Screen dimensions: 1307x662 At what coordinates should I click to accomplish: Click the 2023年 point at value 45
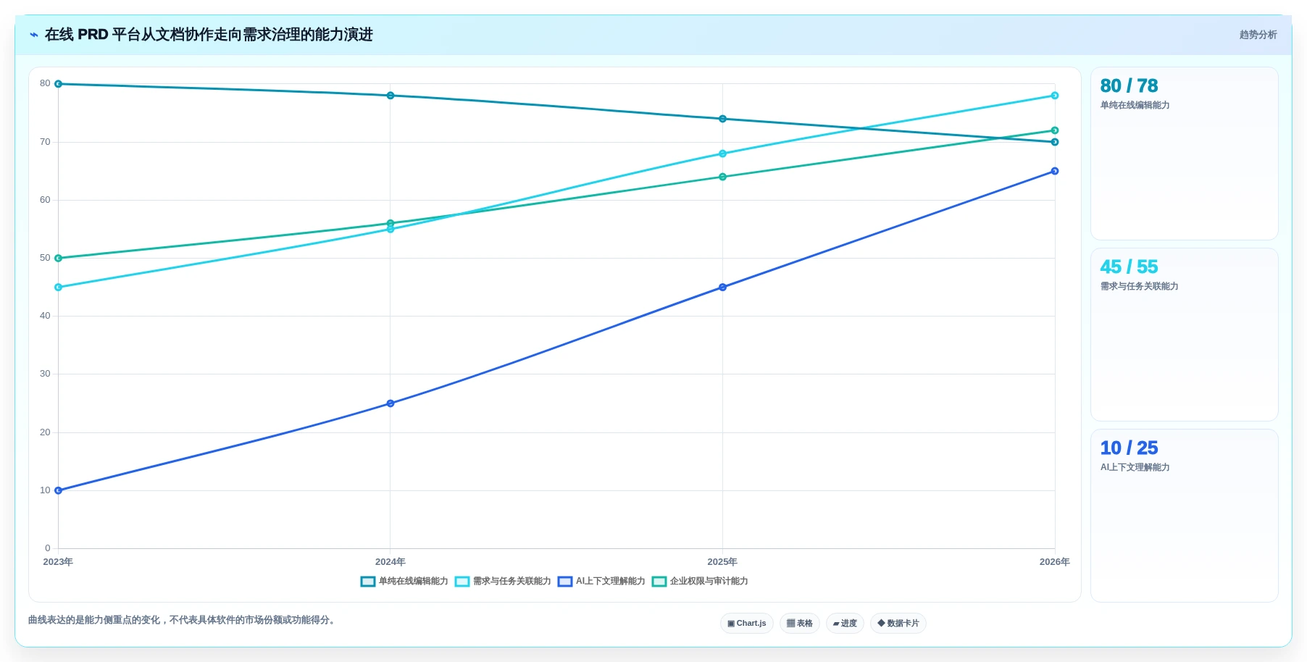[x=58, y=288]
